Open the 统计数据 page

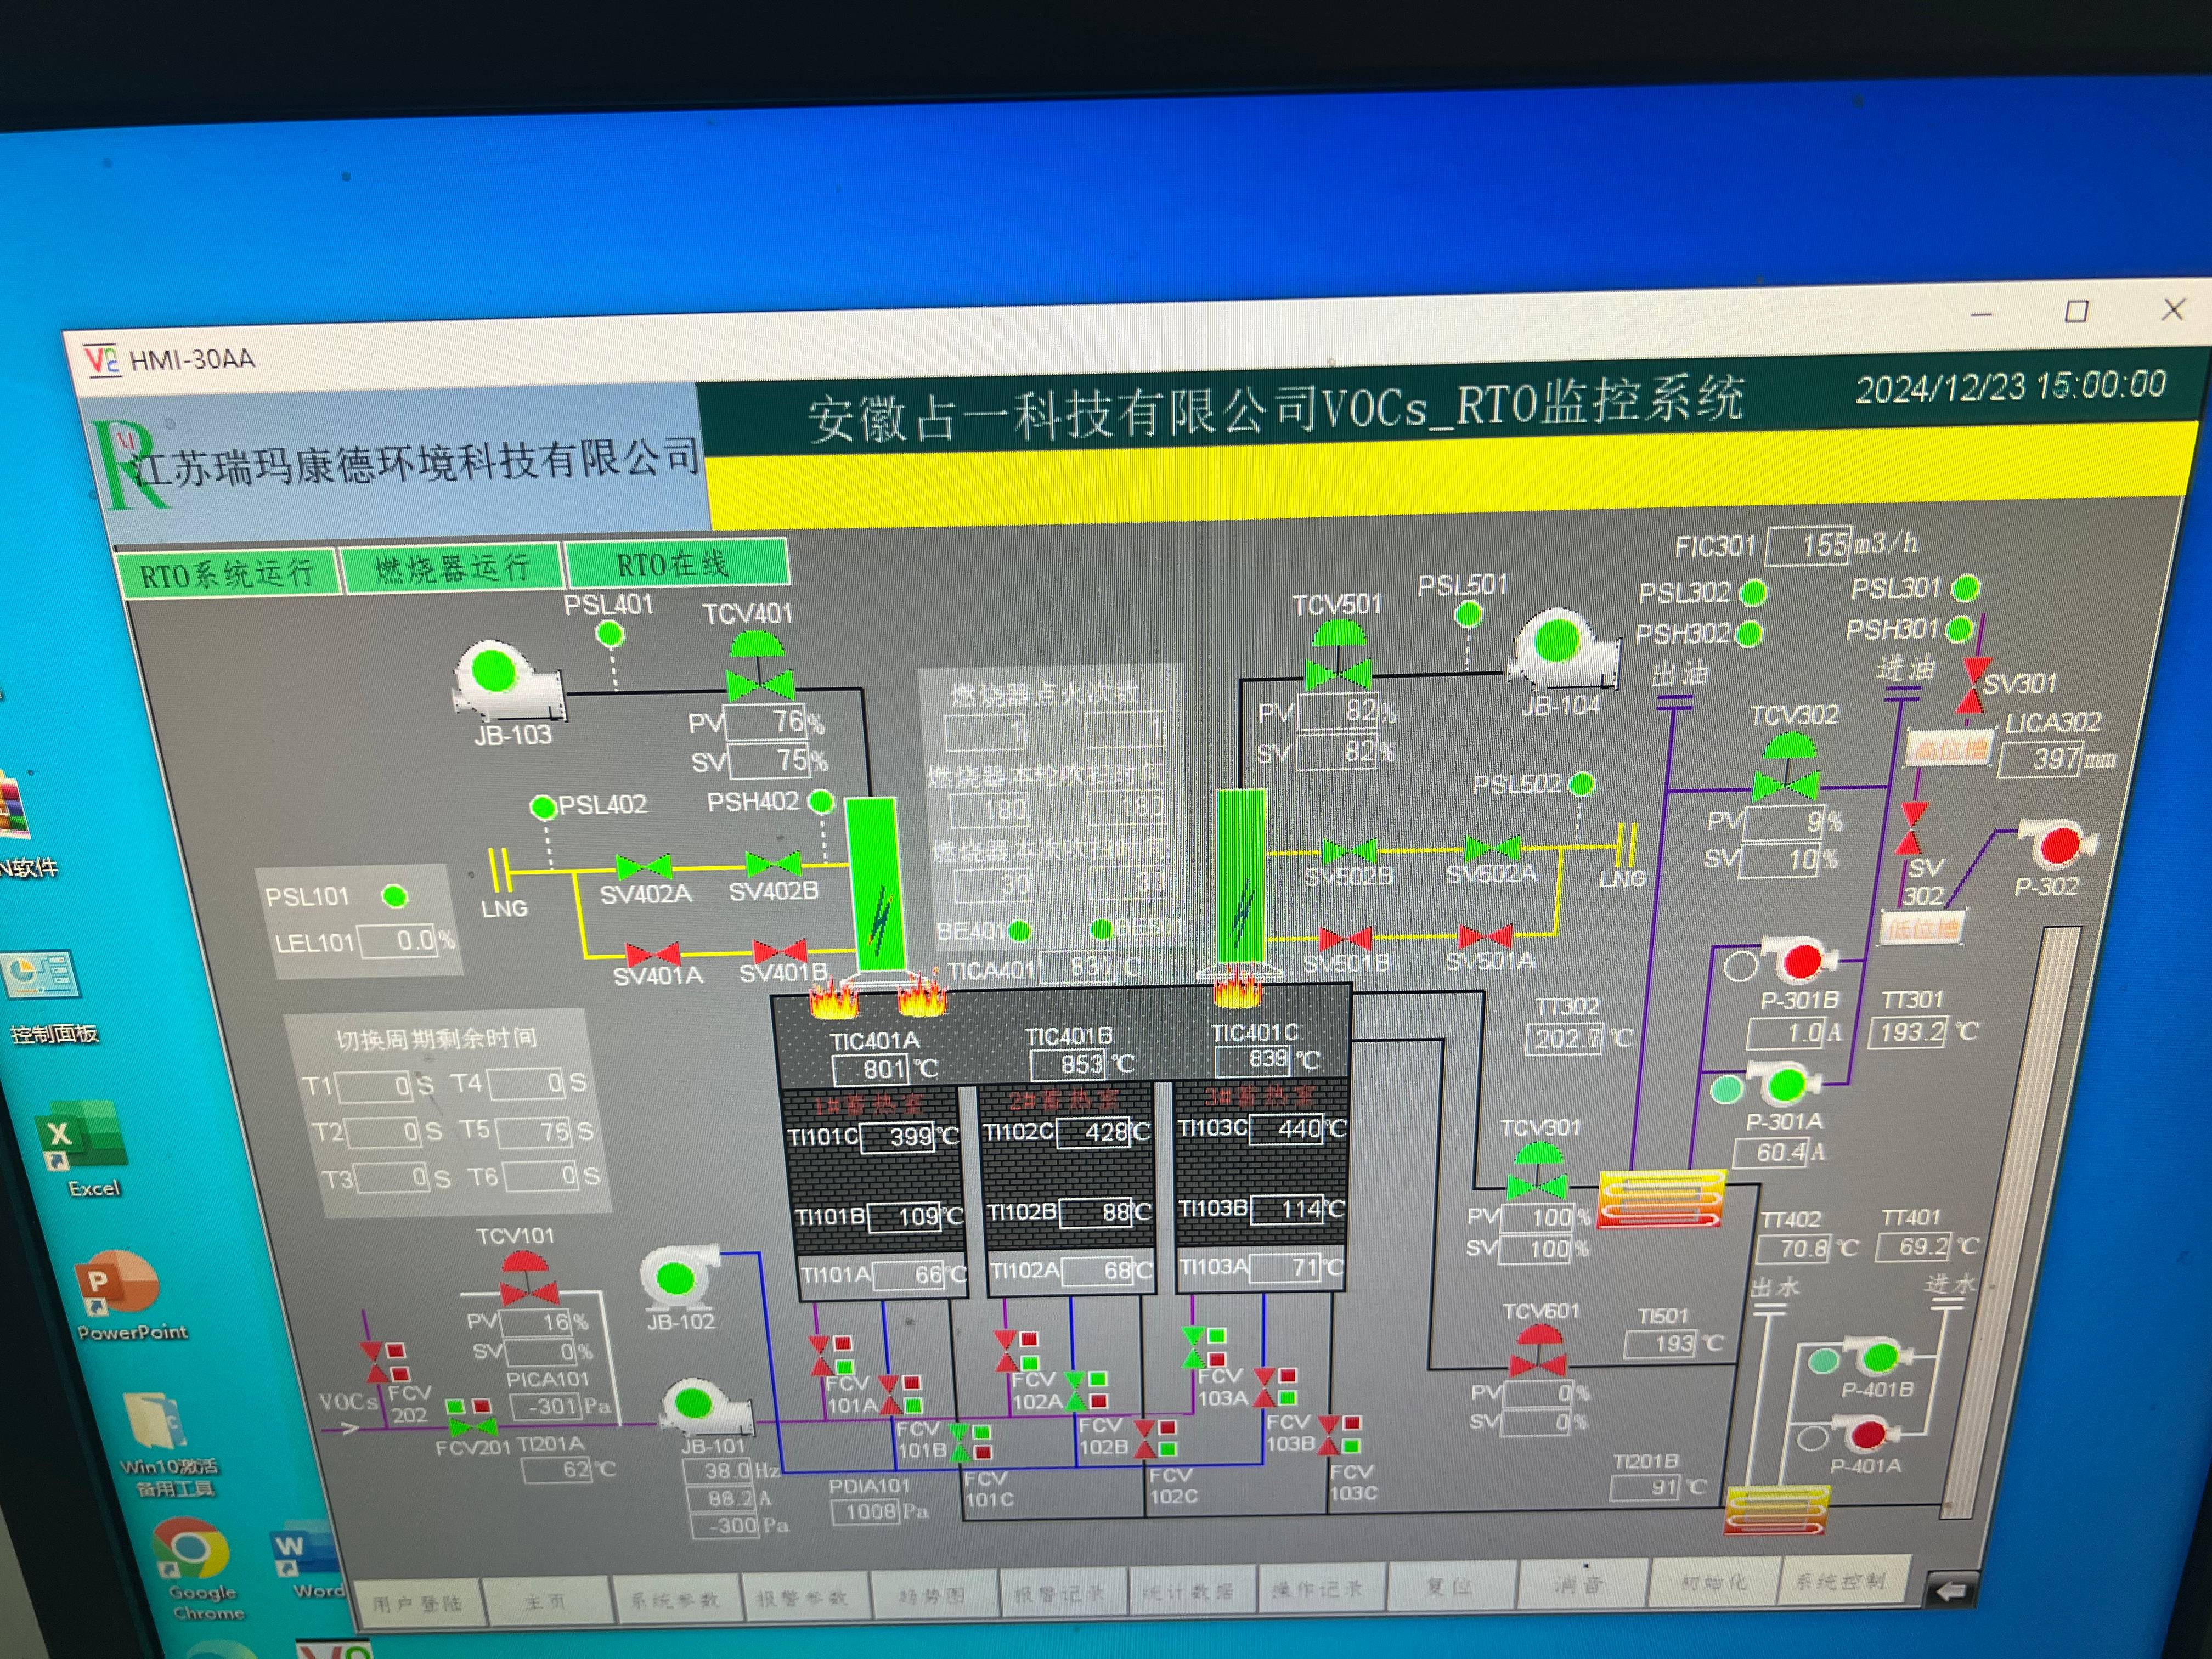click(1190, 1591)
